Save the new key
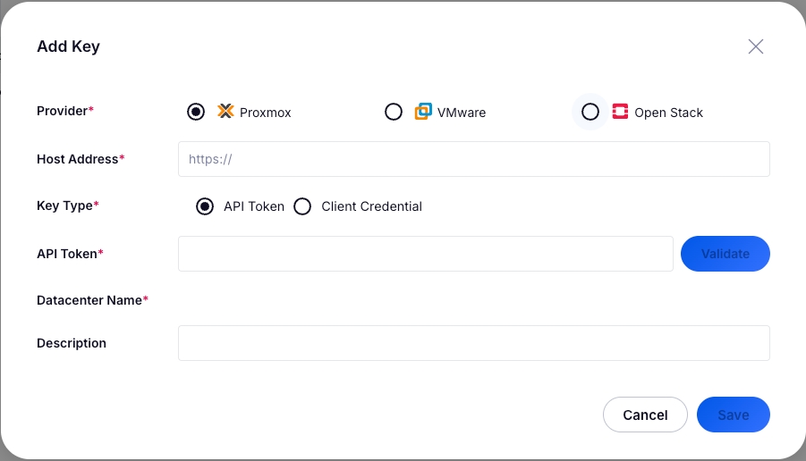This screenshot has width=806, height=461. point(733,415)
